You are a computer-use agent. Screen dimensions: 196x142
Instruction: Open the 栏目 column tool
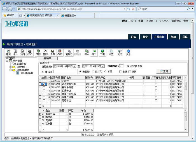(8, 52)
